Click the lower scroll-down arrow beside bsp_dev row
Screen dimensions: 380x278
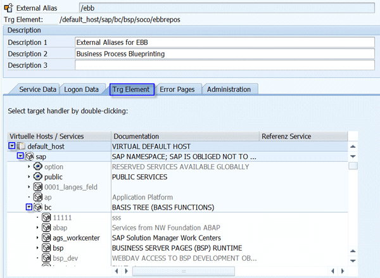pos(353,261)
